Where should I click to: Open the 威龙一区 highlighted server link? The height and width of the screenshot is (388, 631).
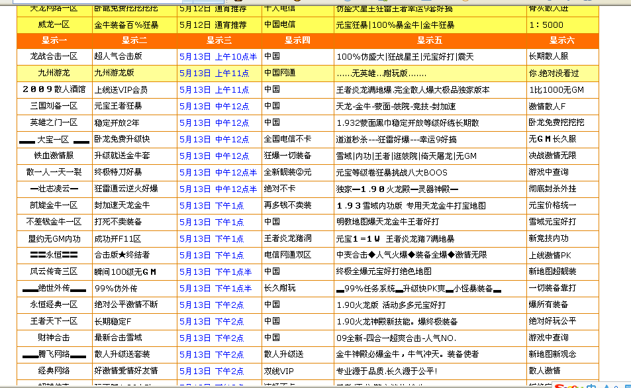point(54,25)
